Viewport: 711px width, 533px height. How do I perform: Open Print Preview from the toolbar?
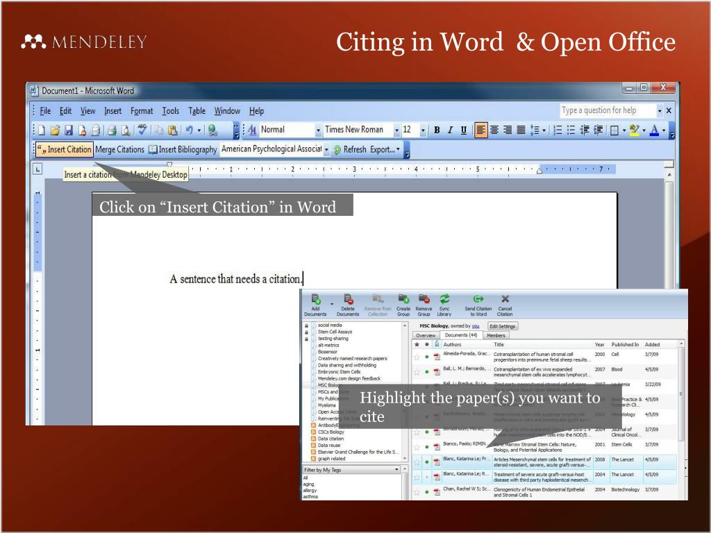(x=125, y=130)
